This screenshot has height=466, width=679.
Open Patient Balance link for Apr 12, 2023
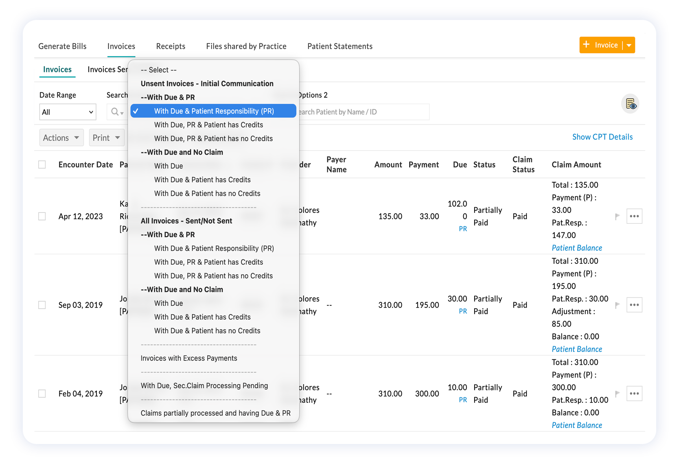click(576, 248)
